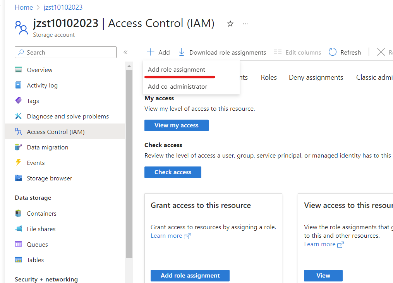The height and width of the screenshot is (283, 393).
Task: Open Data migration label in sidebar
Action: (x=47, y=148)
